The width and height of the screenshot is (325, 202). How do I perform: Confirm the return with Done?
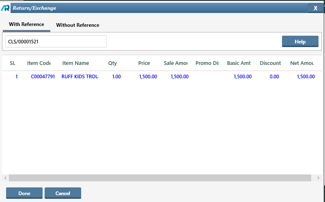[x=24, y=193]
